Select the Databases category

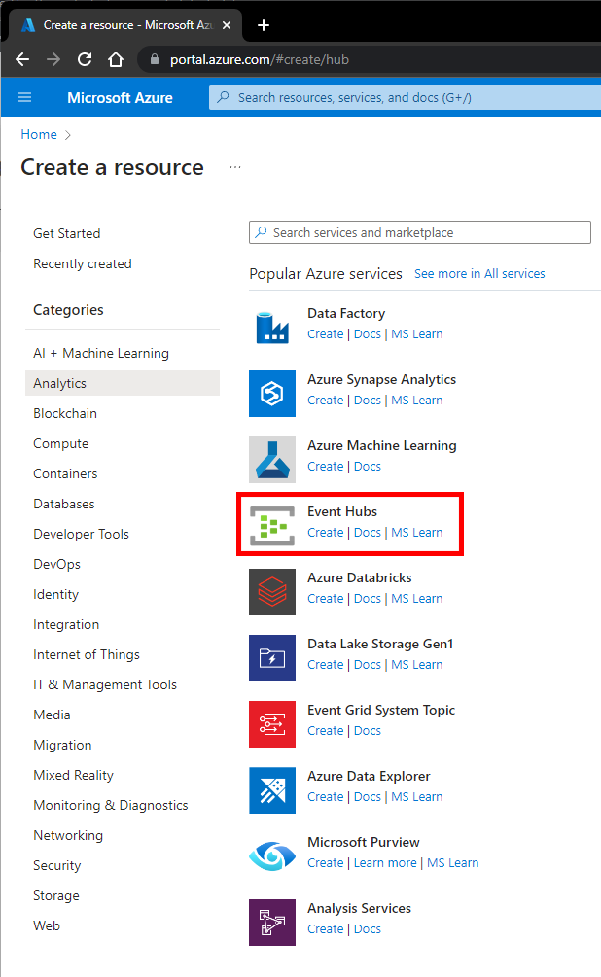pyautogui.click(x=64, y=504)
